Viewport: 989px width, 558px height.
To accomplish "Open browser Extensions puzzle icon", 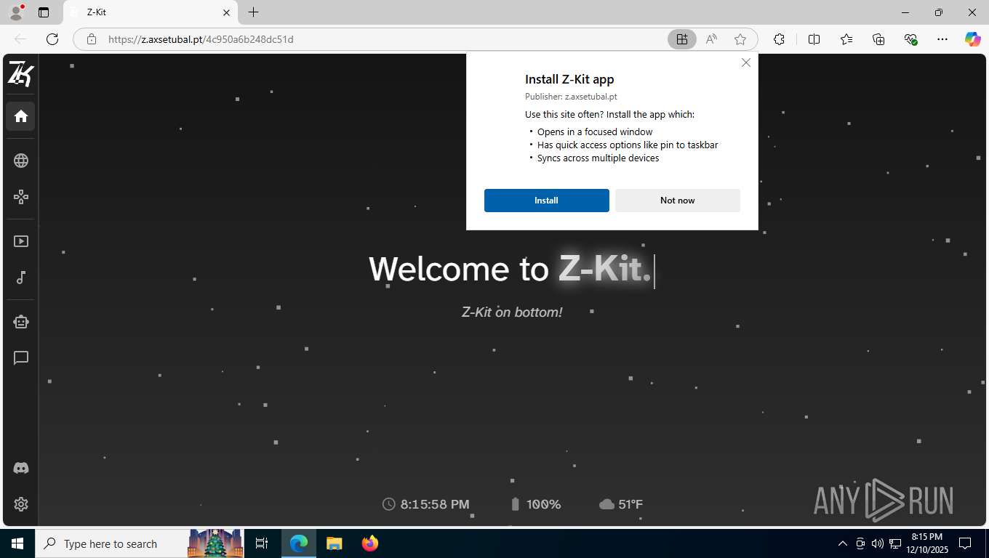I will [x=779, y=39].
